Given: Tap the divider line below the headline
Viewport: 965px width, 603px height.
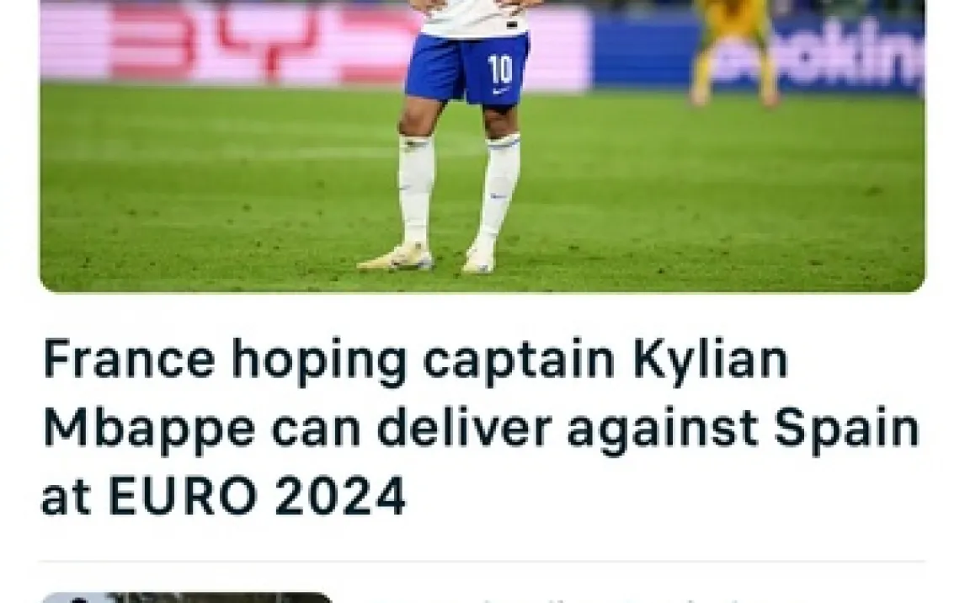Looking at the screenshot, I should pos(482,561).
